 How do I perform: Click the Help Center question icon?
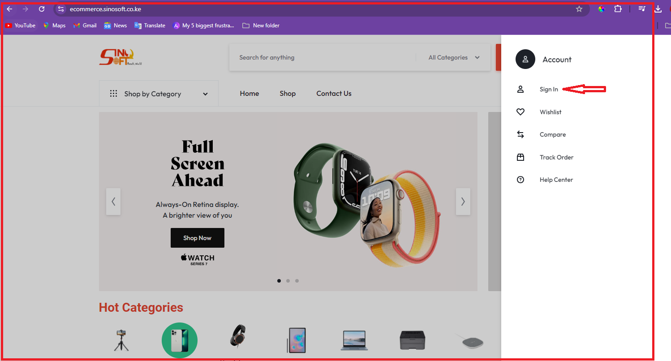pyautogui.click(x=520, y=180)
